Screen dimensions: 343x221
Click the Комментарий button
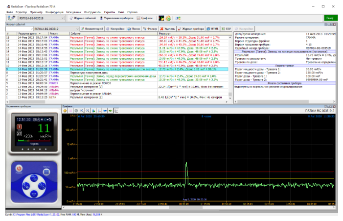[92, 29]
